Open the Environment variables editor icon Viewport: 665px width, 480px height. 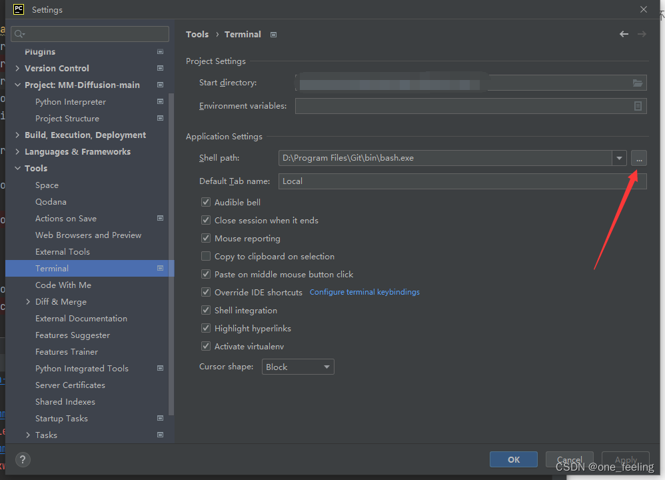(x=638, y=106)
